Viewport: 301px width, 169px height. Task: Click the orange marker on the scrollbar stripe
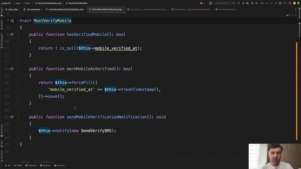(x=297, y=91)
